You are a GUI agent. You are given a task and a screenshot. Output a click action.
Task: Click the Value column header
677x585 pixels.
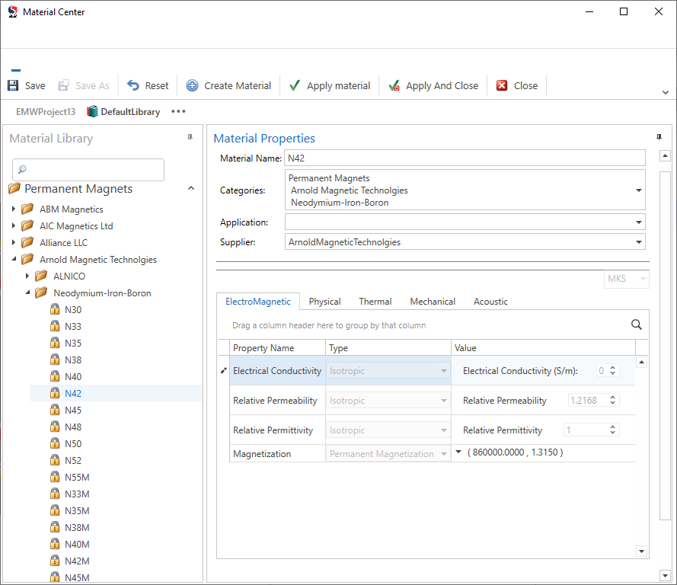[x=543, y=348]
